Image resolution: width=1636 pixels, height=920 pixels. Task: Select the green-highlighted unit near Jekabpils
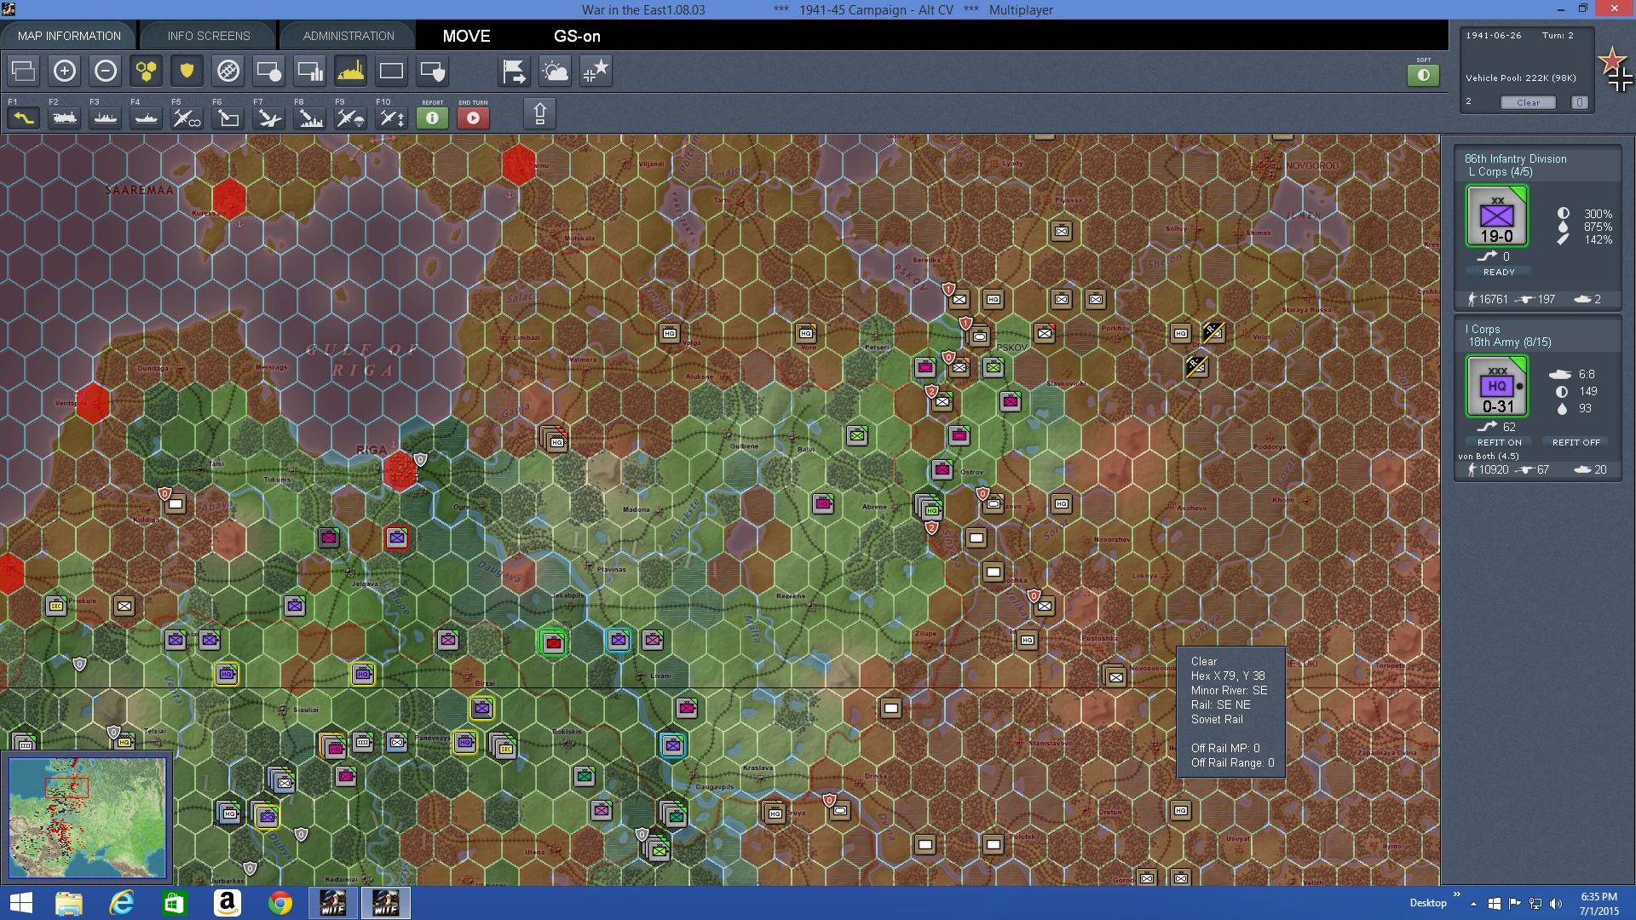553,642
